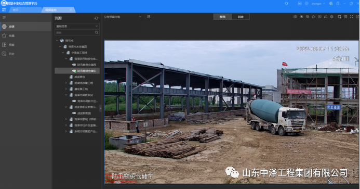
Task: Enter full screen video mode
Action: [352, 17]
